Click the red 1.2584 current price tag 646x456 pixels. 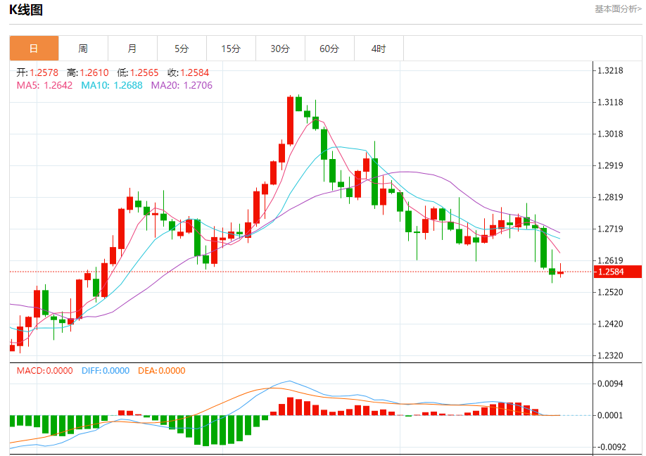coord(618,272)
